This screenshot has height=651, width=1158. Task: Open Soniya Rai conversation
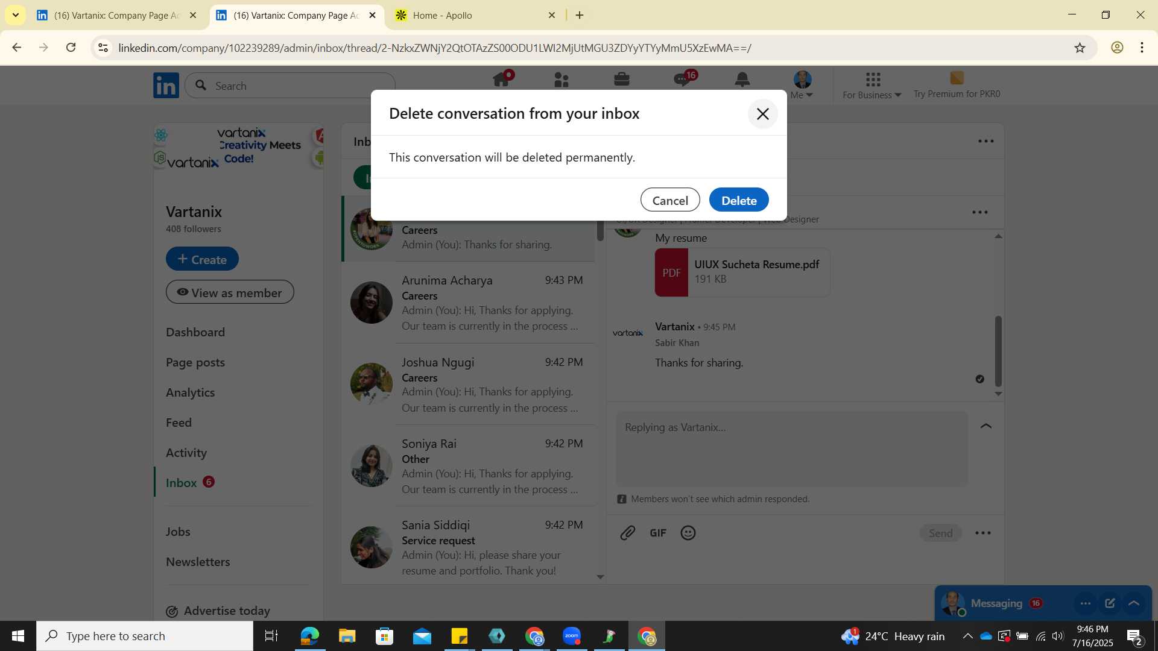click(x=468, y=466)
